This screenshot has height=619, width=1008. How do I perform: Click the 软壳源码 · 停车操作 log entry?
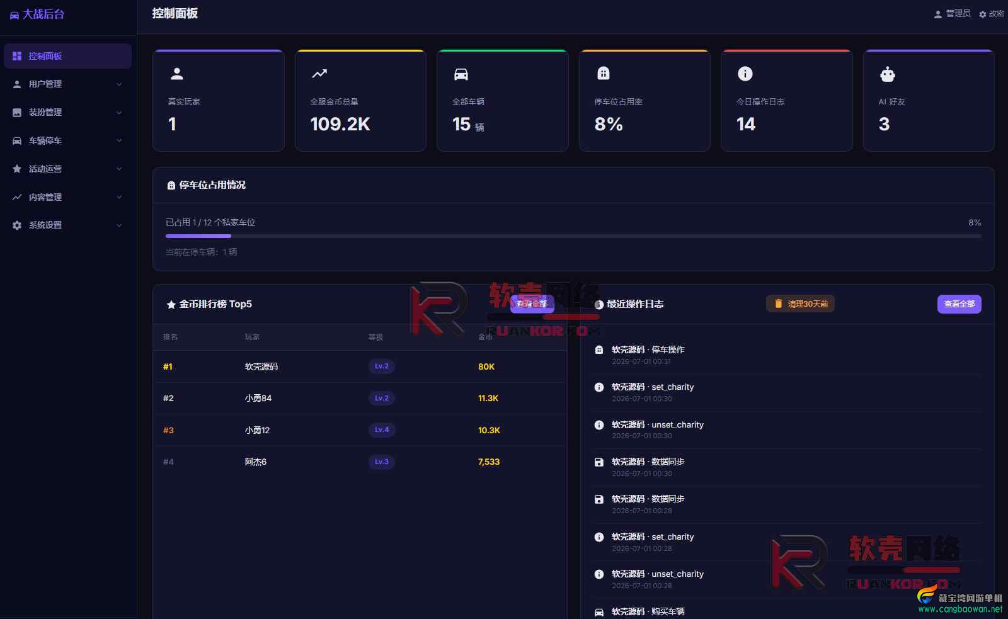coord(648,349)
